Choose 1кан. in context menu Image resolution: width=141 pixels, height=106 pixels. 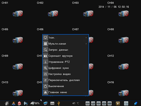65,38
